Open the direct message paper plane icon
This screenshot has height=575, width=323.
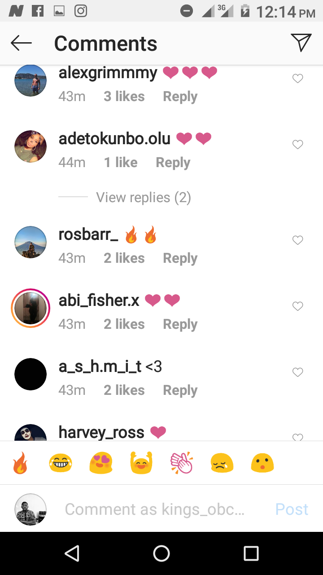[x=301, y=43]
